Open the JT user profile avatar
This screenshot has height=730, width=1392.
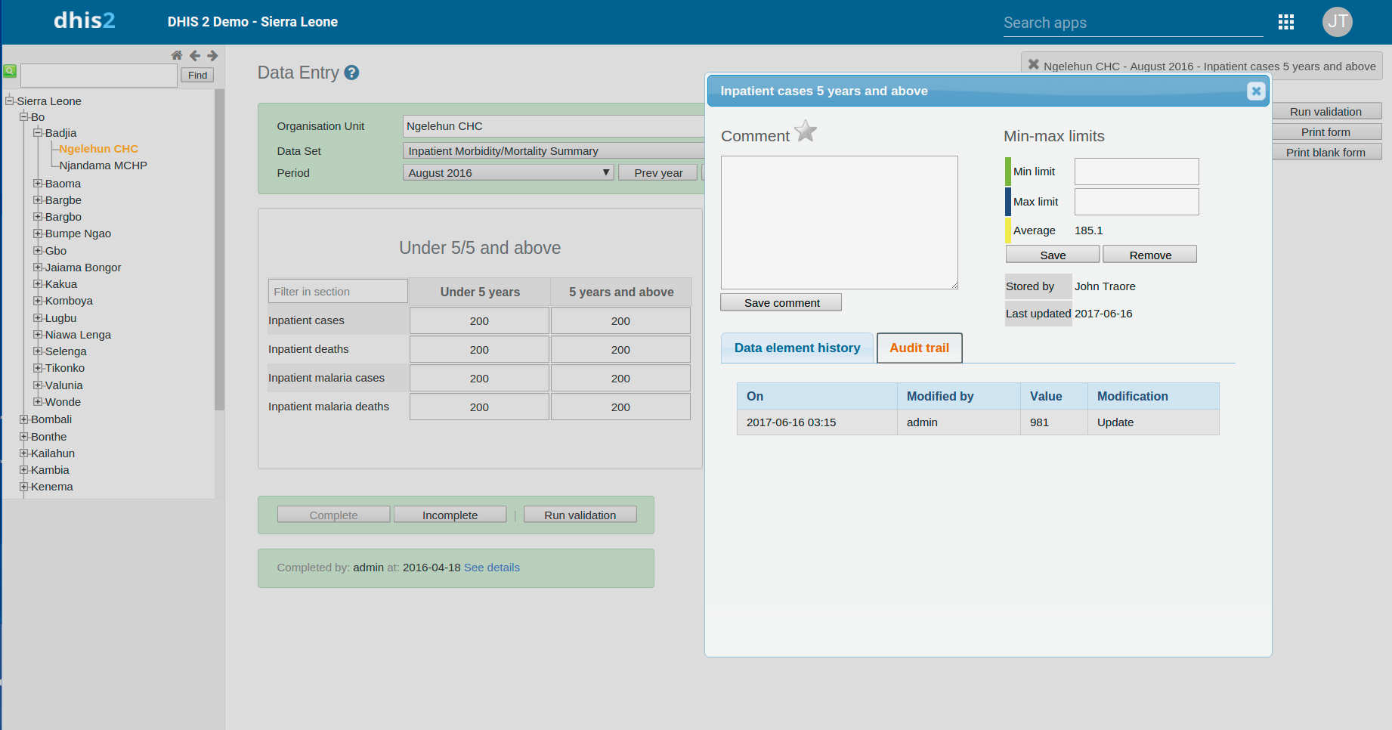(1337, 22)
